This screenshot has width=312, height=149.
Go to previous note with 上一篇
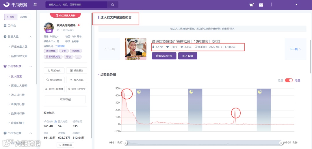point(109,49)
